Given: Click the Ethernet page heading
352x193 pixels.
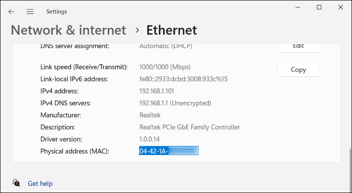Looking at the screenshot, I should (172, 30).
